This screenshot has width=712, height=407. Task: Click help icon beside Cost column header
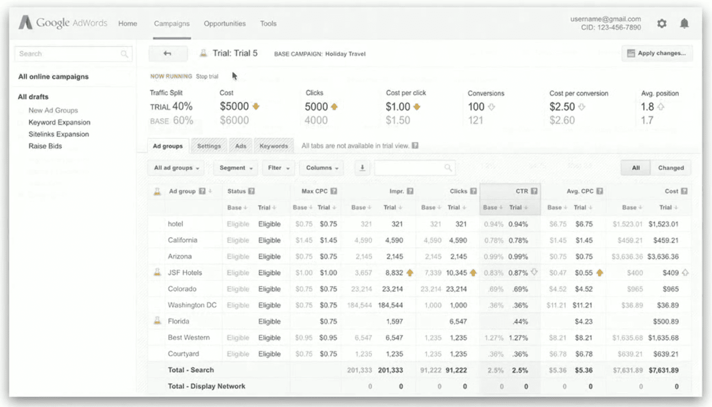[x=684, y=191]
